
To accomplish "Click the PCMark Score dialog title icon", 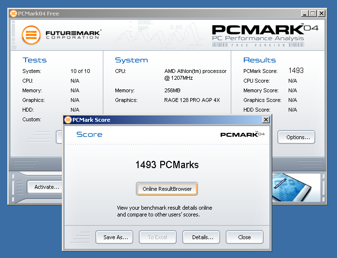I will pyautogui.click(x=68, y=120).
